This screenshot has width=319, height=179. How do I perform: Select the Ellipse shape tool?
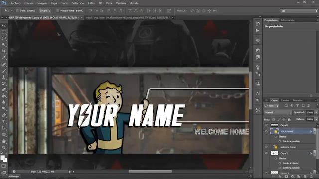click(4, 134)
